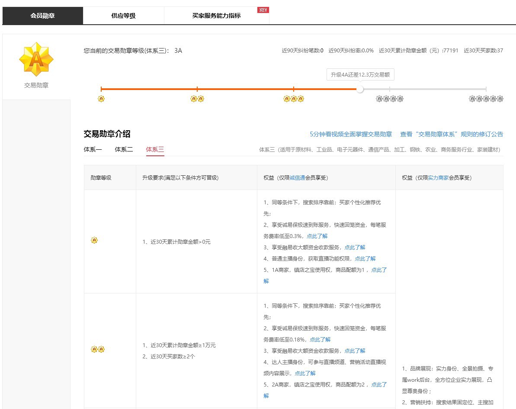Click the 1A medal icon under progress bar
This screenshot has width=516, height=409.
point(101,99)
